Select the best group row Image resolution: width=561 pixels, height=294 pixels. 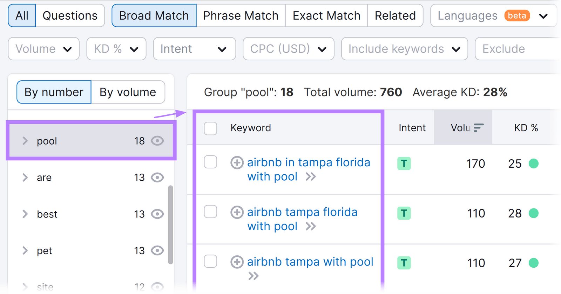[91, 214]
